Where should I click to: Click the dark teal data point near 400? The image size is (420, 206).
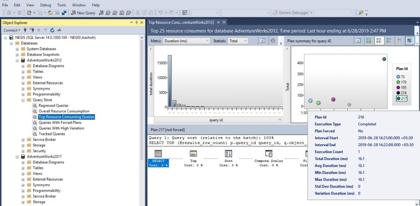384,59
